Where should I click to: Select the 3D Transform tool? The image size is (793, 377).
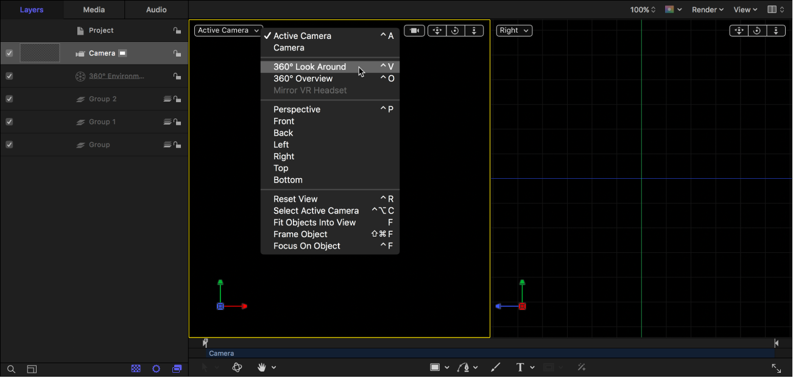237,367
